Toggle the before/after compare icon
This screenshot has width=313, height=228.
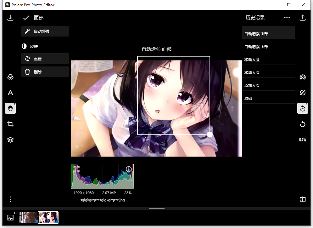click(303, 199)
